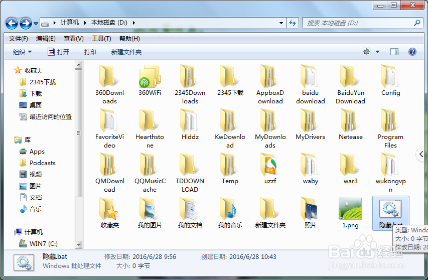Toggle the preview pane button

coord(394,52)
